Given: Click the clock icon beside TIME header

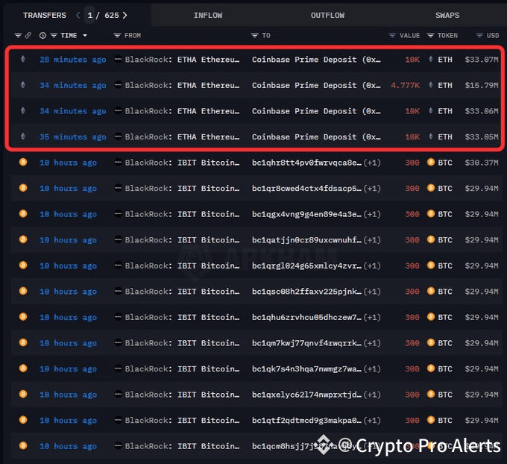Looking at the screenshot, I should [42, 35].
